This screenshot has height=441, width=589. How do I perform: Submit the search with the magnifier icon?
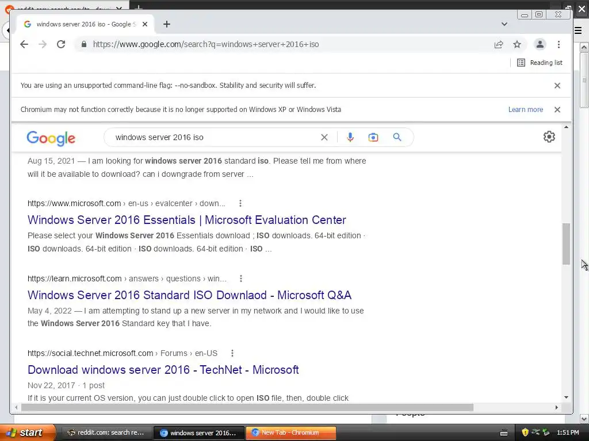pos(397,137)
